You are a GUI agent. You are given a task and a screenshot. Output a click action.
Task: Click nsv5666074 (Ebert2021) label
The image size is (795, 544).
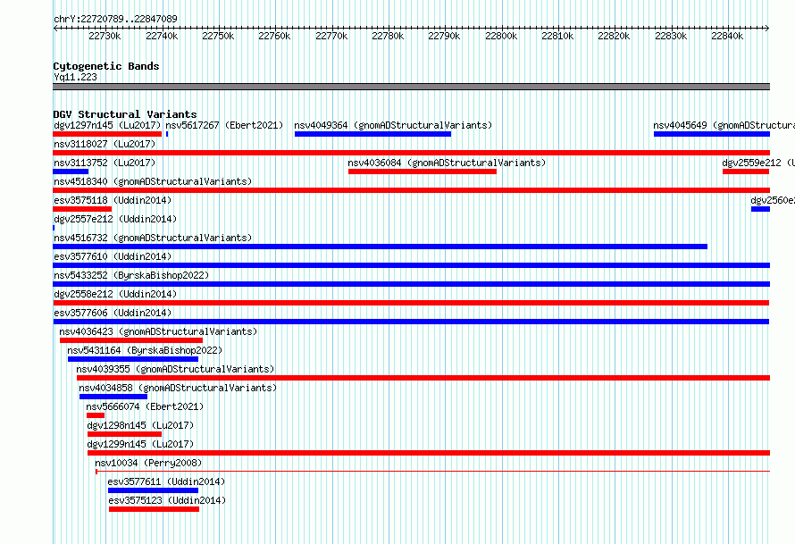[x=145, y=406]
